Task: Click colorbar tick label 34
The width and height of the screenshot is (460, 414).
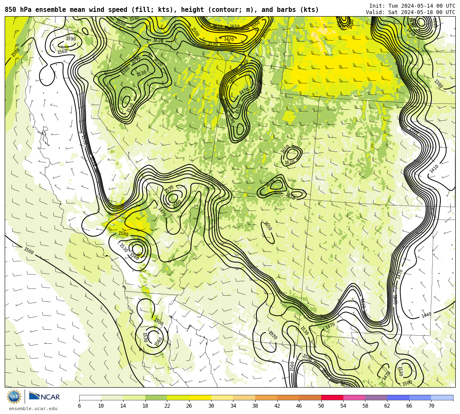Action: point(233,406)
